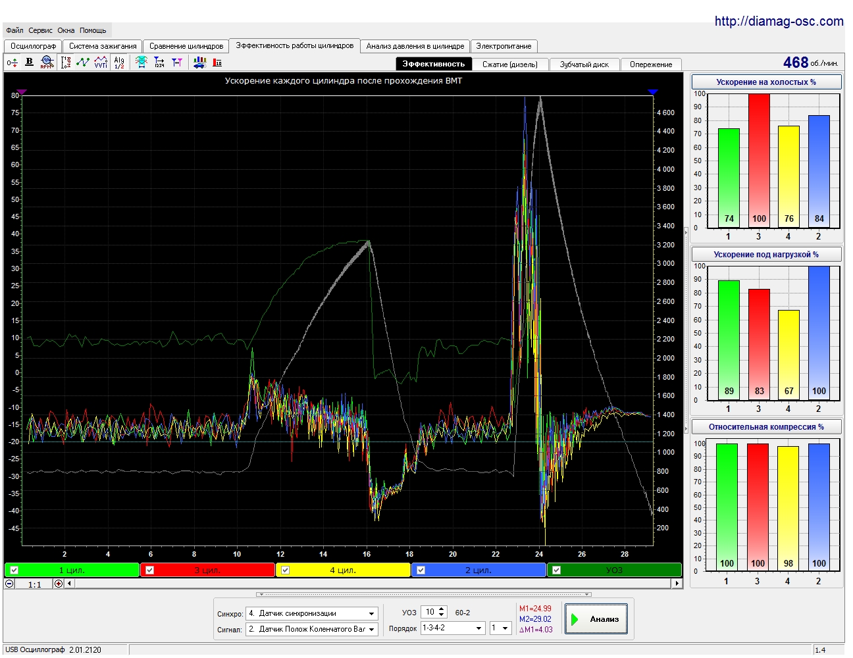Open the Файл menu
853x658 pixels.
click(14, 30)
